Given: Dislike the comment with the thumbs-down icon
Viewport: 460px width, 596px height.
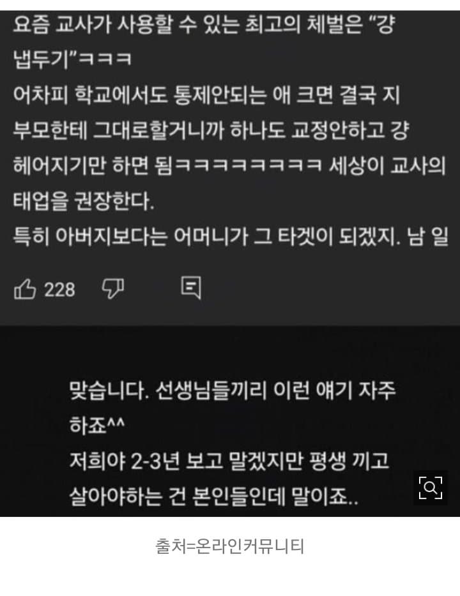Looking at the screenshot, I should (113, 288).
